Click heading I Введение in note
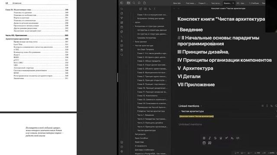This screenshot has width=277, height=155. point(190,30)
